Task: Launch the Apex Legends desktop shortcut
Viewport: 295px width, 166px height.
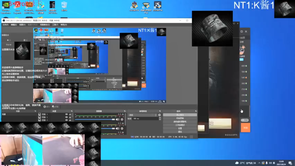Action: (x=17, y=7)
